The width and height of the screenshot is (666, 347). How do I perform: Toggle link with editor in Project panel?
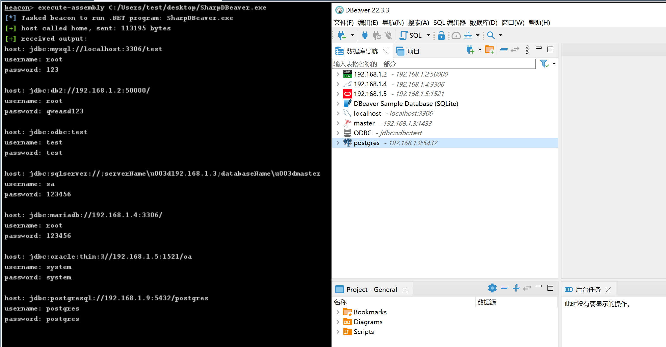pyautogui.click(x=527, y=288)
